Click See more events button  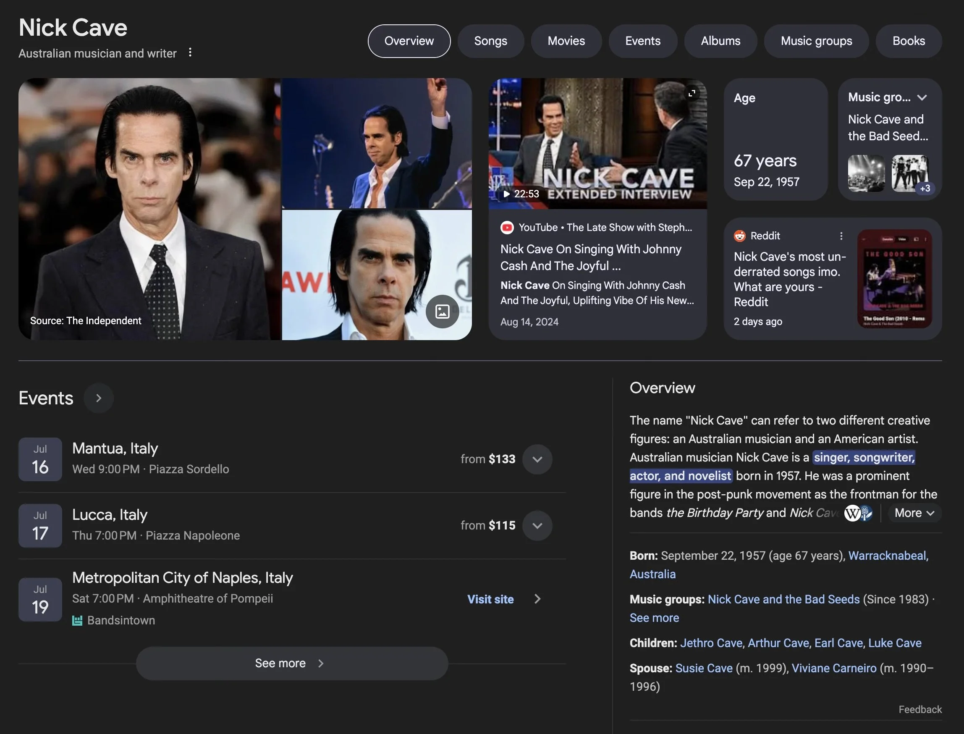tap(291, 663)
